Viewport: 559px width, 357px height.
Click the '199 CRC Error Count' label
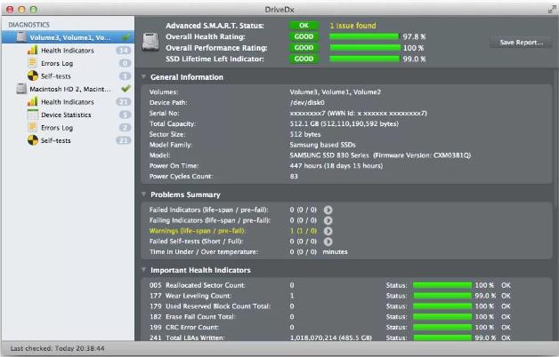click(184, 327)
